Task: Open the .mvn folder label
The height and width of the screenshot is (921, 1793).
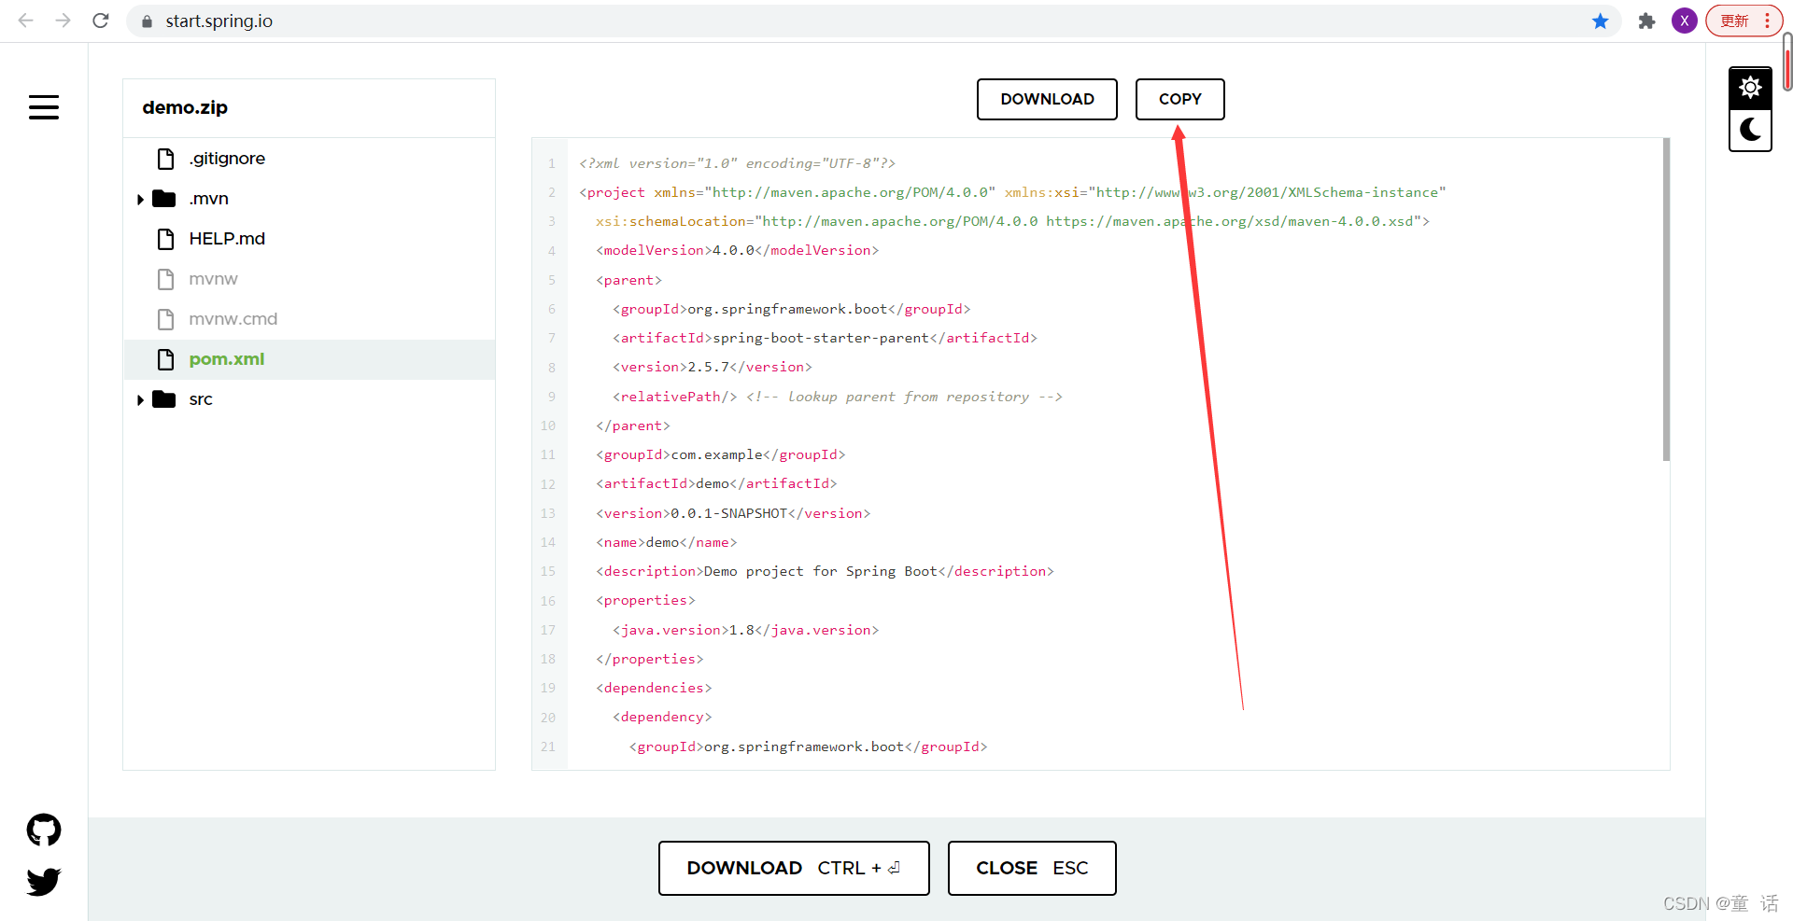Action: (209, 199)
